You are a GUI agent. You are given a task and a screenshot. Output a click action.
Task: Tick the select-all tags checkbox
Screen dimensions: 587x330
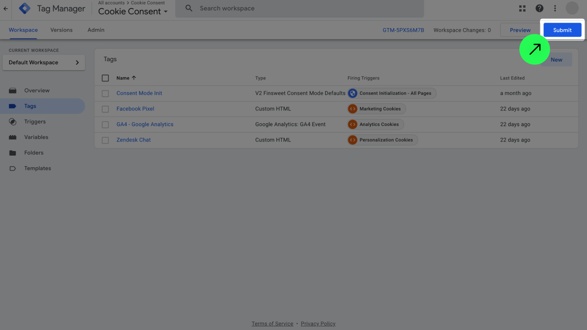[105, 78]
